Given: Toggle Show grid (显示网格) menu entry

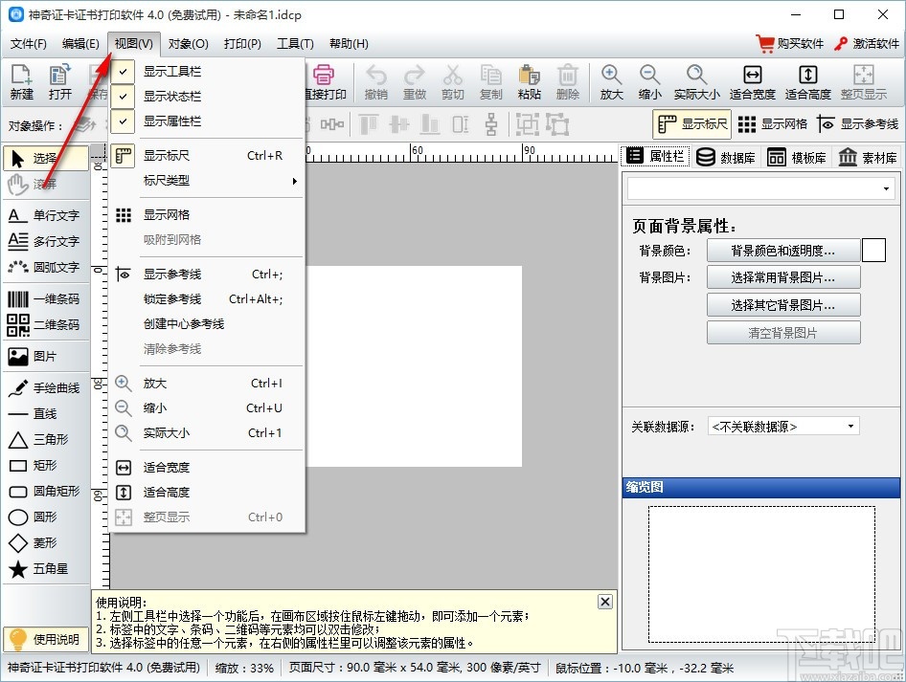Looking at the screenshot, I should [x=207, y=215].
